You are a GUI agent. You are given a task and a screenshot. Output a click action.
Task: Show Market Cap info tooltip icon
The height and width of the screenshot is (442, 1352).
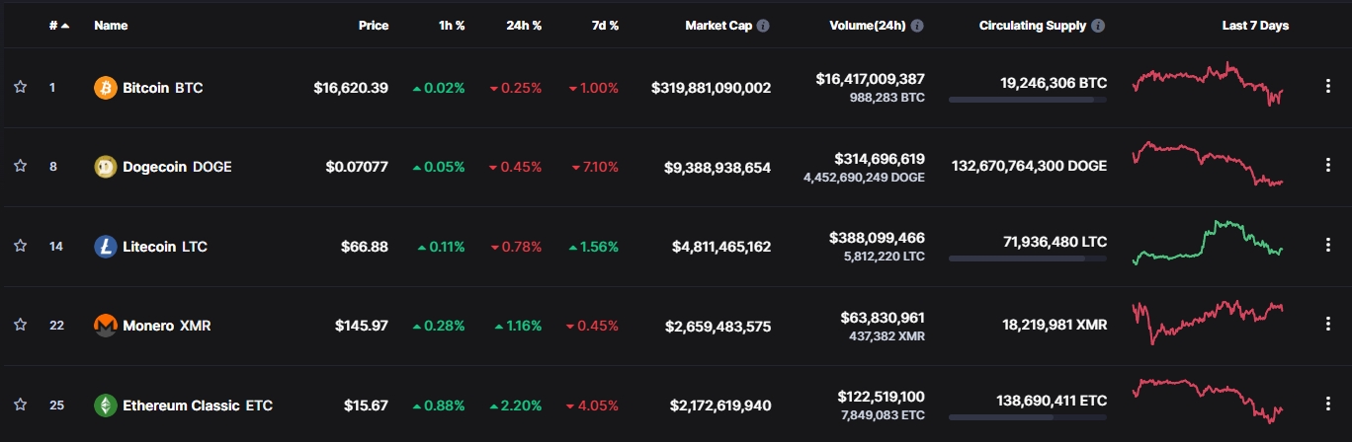[x=764, y=26]
